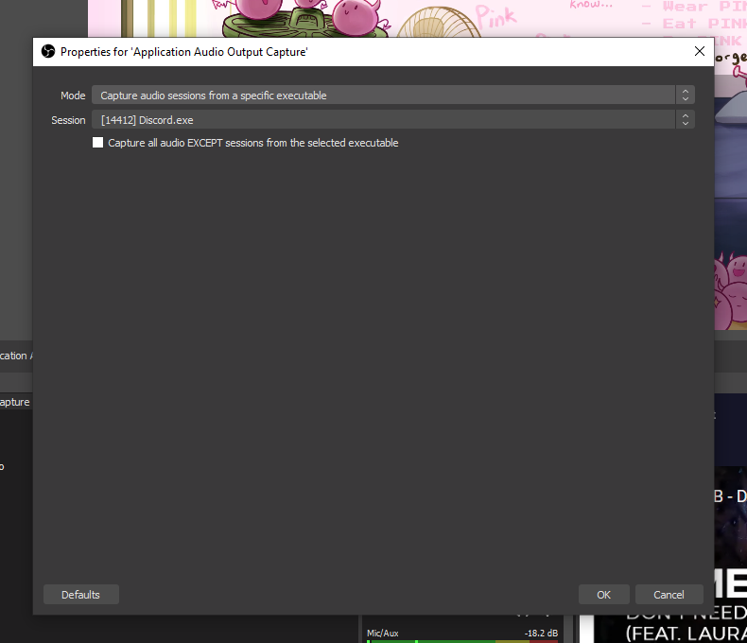The width and height of the screenshot is (747, 643).
Task: Click the Cancel button
Action: coord(669,595)
